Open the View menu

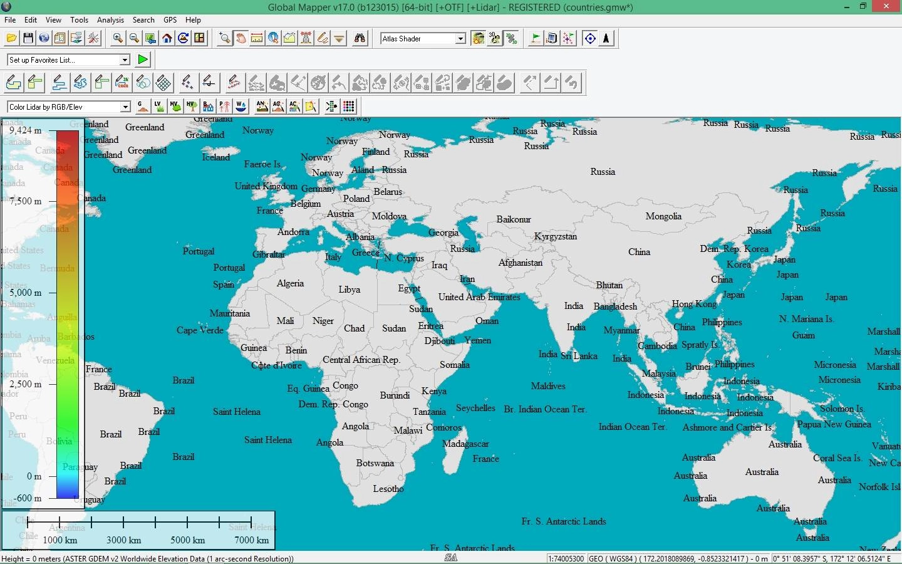pyautogui.click(x=53, y=20)
